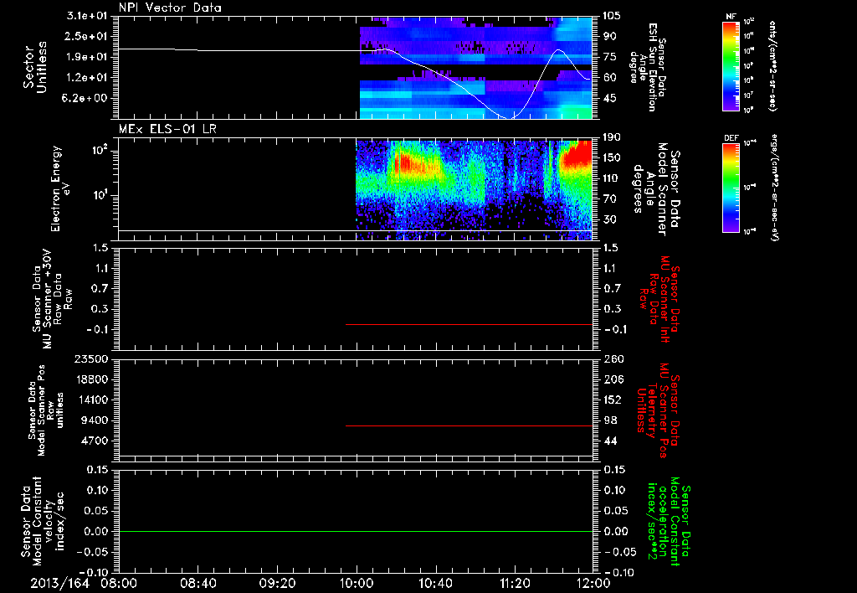
Task: Click the '4700' scanner position tick
Action: coord(94,441)
